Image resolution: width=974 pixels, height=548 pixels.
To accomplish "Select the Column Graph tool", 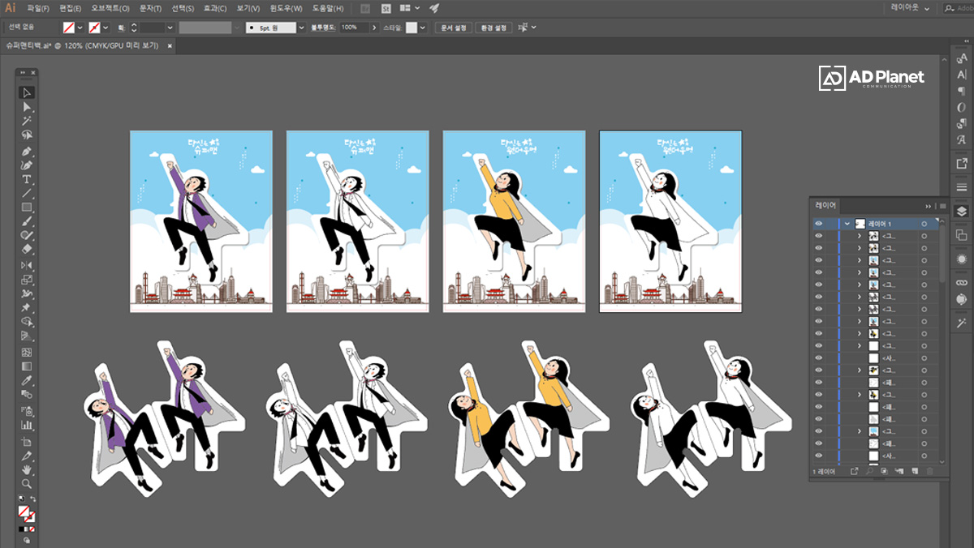I will pos(27,425).
